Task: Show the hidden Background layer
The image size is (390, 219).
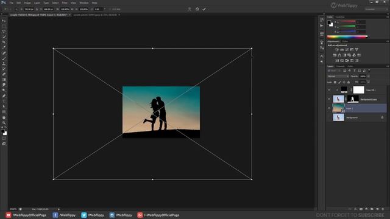Action: [x=329, y=117]
